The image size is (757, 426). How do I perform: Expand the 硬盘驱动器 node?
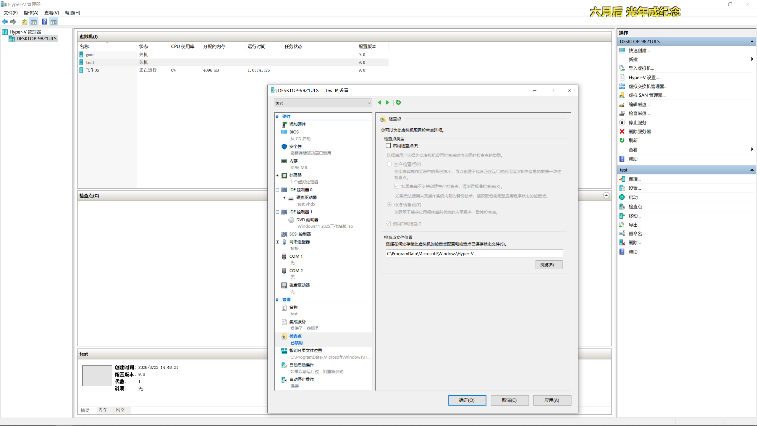tap(284, 198)
